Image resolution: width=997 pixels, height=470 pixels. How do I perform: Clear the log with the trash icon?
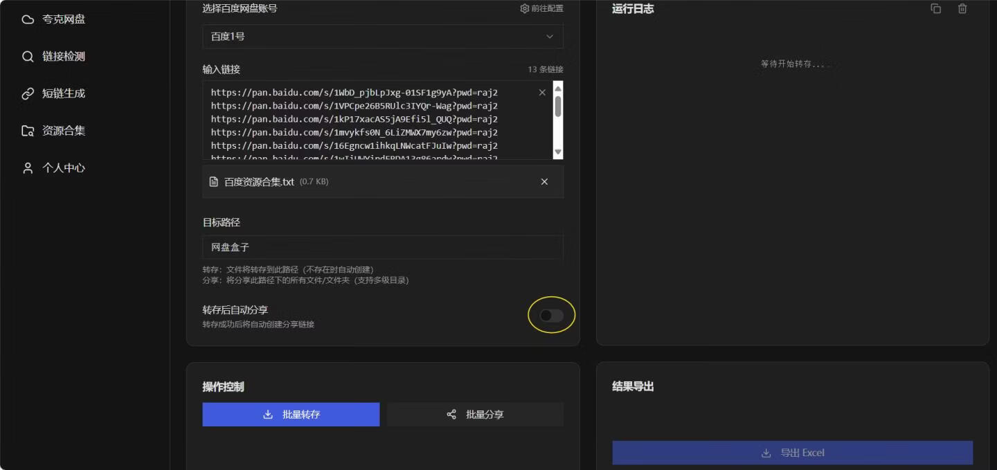coord(962,9)
